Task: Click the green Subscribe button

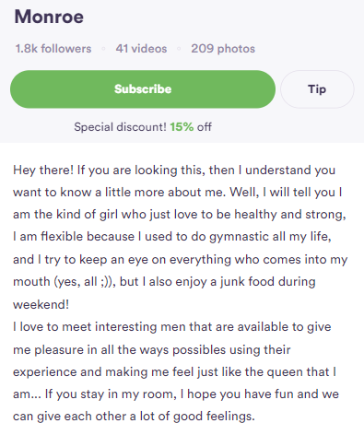Action: [x=143, y=89]
